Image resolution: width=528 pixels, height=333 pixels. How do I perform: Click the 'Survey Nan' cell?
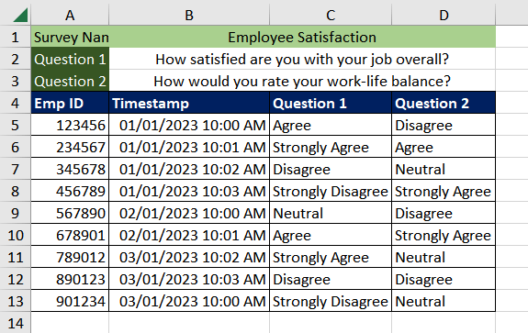coord(70,37)
